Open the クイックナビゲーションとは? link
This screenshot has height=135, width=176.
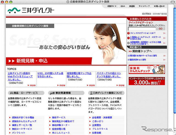(143, 33)
